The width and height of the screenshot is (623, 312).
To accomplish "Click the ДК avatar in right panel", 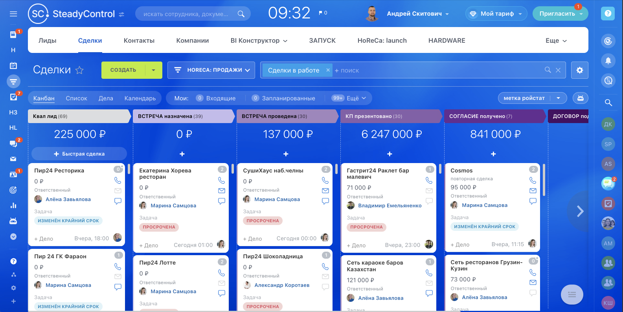I will (608, 124).
